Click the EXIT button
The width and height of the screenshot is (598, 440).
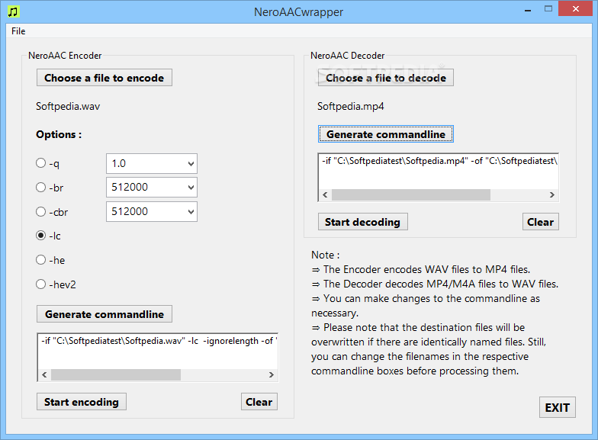(x=557, y=407)
